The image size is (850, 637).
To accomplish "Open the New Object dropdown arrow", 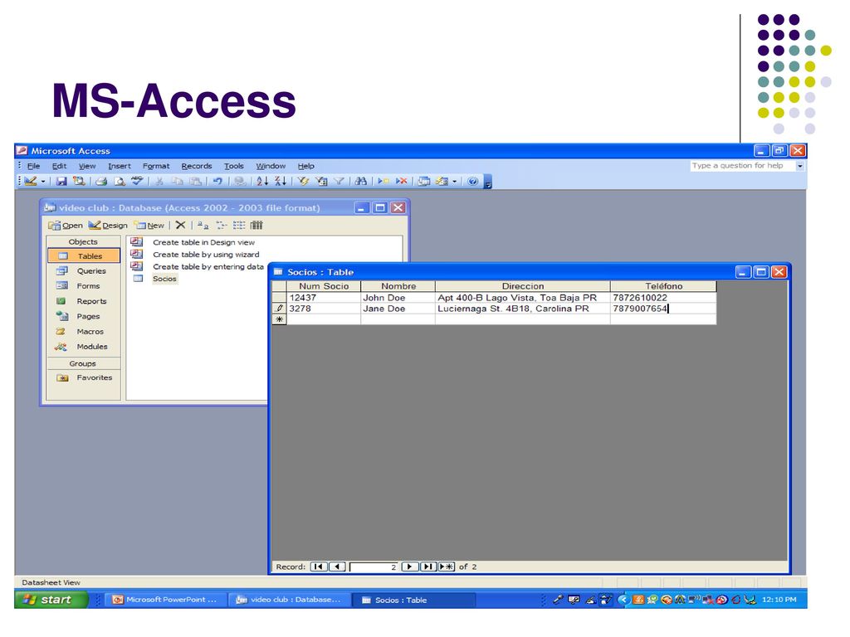I will pyautogui.click(x=454, y=182).
